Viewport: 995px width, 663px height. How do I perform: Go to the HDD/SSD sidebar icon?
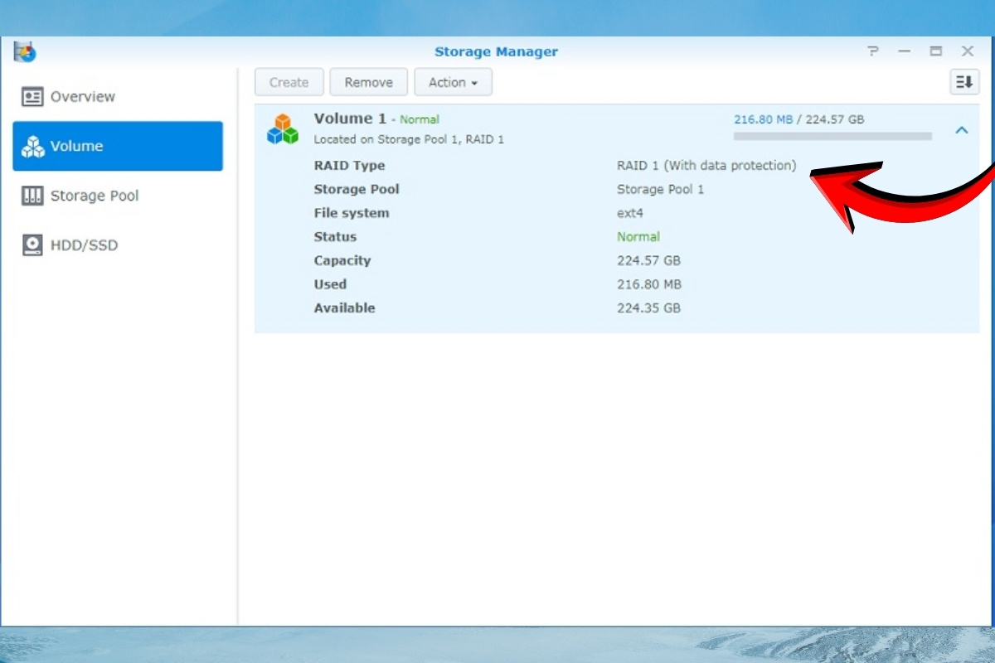33,245
